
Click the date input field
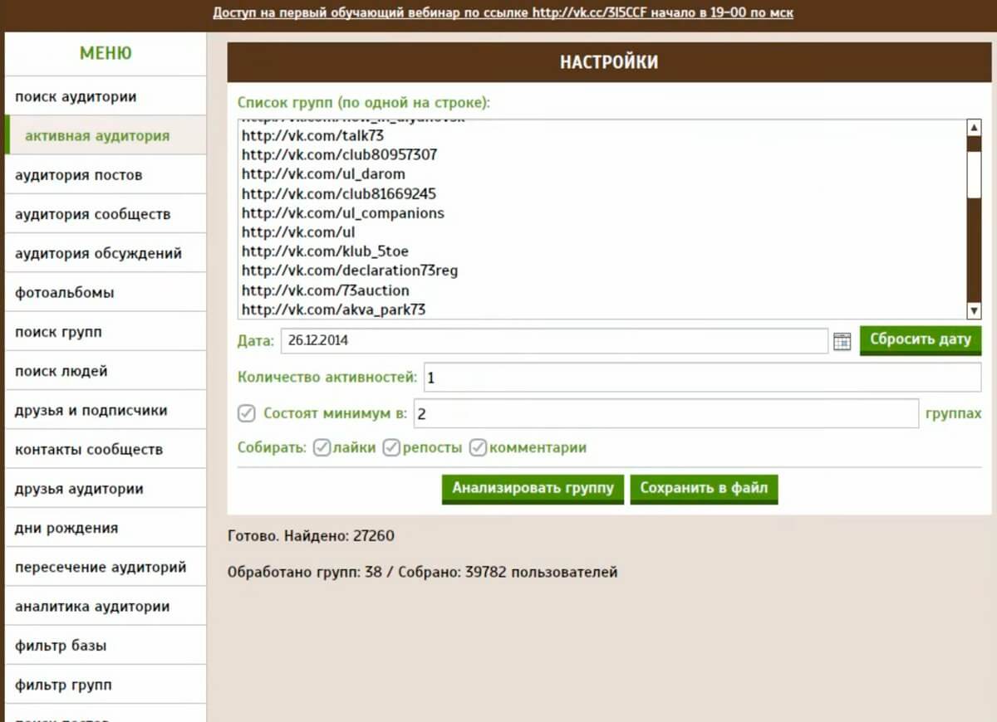pos(553,341)
